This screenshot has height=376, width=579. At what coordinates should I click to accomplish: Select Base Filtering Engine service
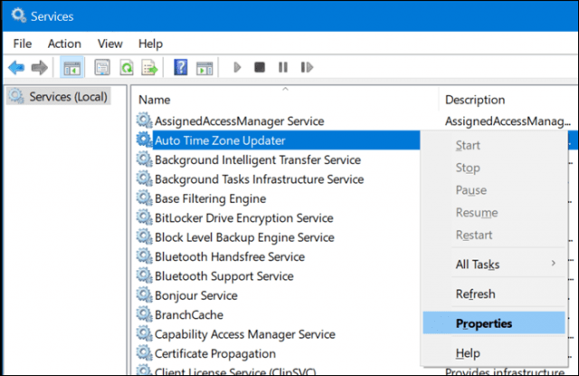pos(210,198)
